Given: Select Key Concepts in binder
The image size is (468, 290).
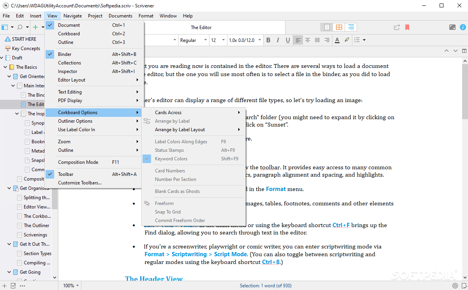Looking at the screenshot, I should click(26, 49).
